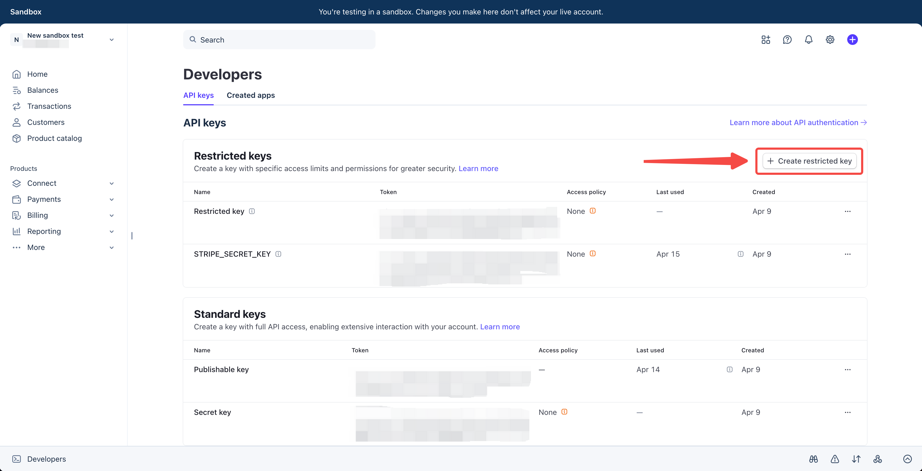Open overflow menu for Secret key row
This screenshot has height=471, width=922.
click(x=847, y=412)
